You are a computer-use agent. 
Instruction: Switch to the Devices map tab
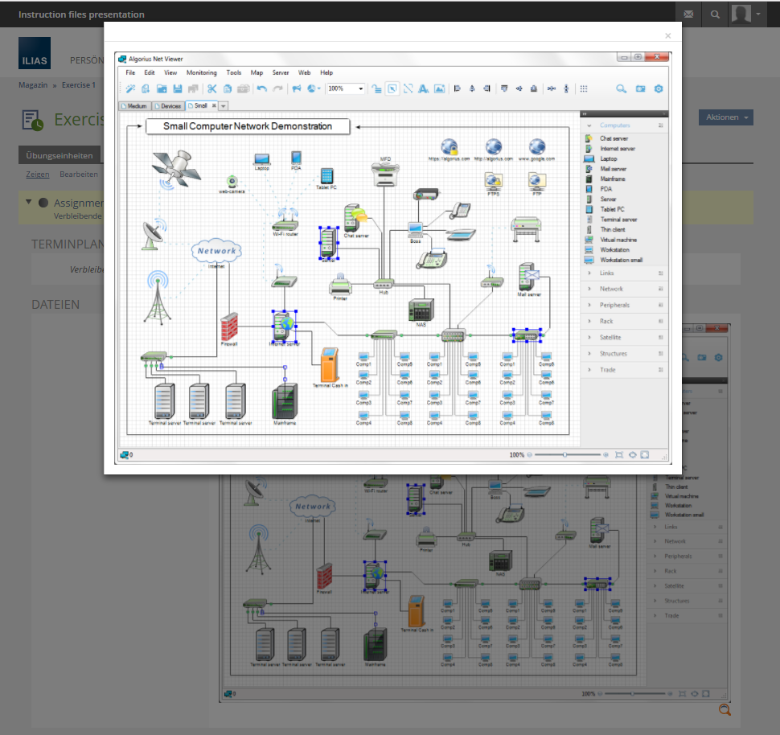click(x=168, y=106)
